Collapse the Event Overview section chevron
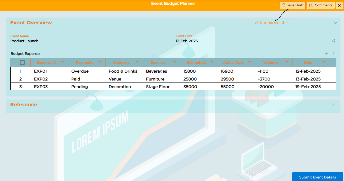 (x=335, y=23)
